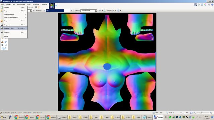
Task: Click the body texture on the canvas
Action: point(107,62)
